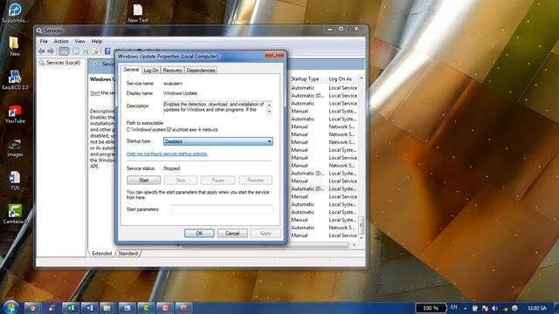Switch to the Extended view tab
Viewport: 559px width, 314px height.
[101, 254]
